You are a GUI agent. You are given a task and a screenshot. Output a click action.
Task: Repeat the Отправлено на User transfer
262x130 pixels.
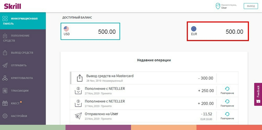click(227, 116)
